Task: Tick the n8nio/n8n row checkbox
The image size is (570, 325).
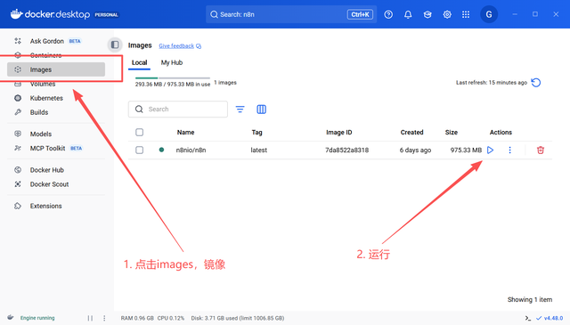Action: tap(139, 150)
